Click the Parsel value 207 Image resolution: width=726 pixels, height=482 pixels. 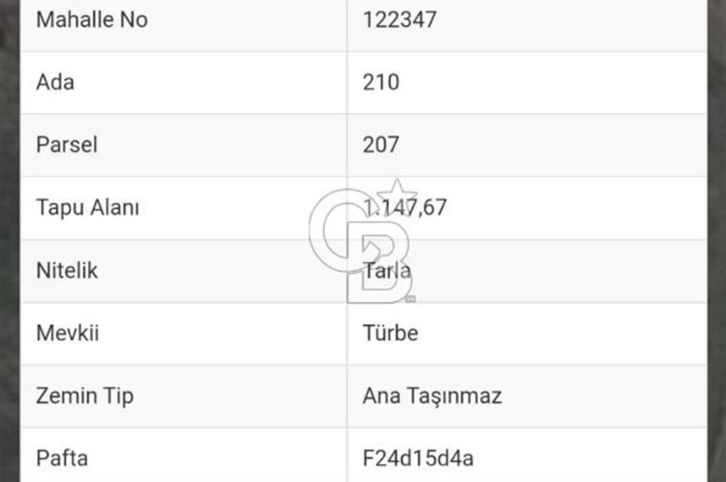tap(381, 144)
